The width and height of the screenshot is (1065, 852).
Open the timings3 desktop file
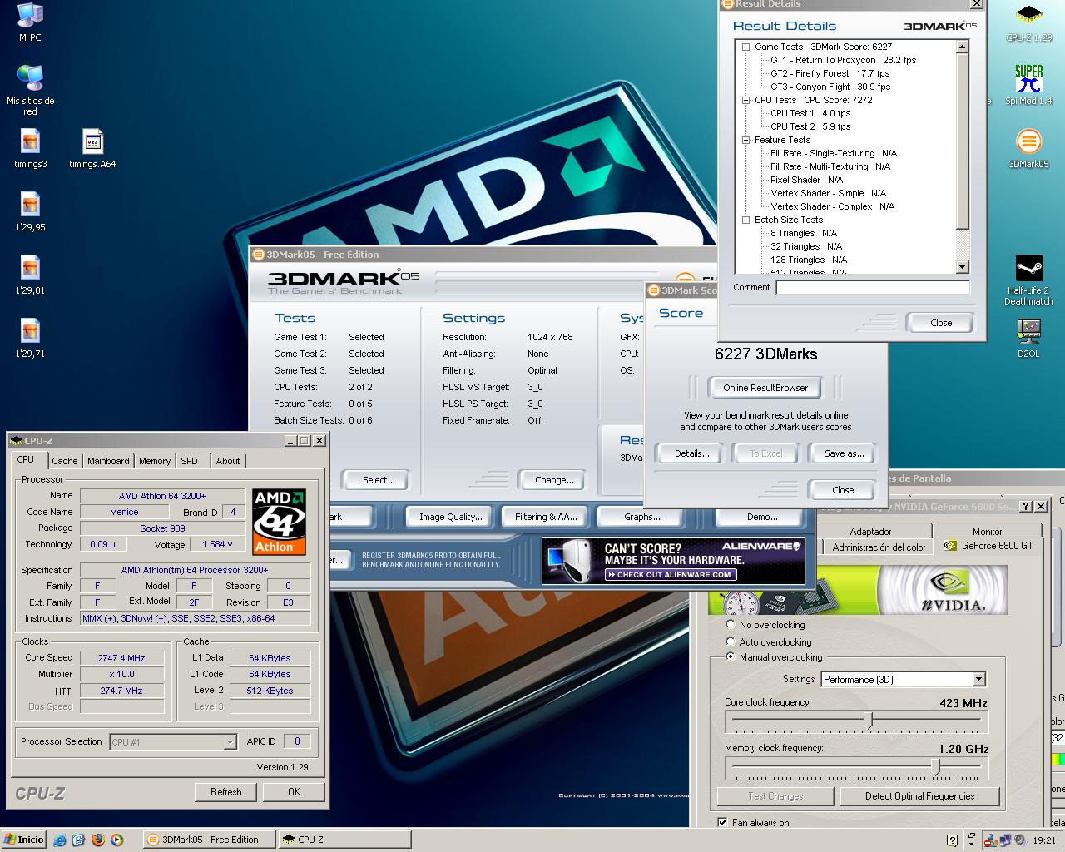[30, 148]
